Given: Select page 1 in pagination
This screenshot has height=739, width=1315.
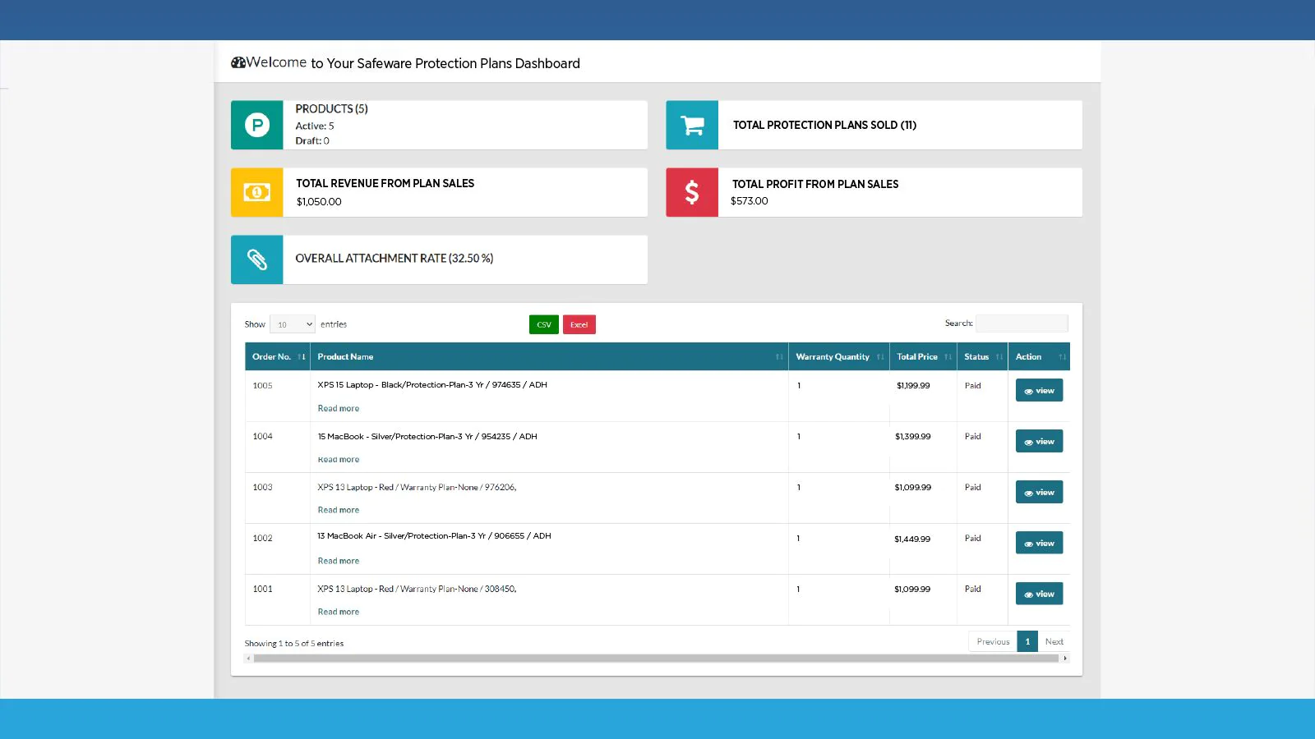Looking at the screenshot, I should [x=1027, y=641].
